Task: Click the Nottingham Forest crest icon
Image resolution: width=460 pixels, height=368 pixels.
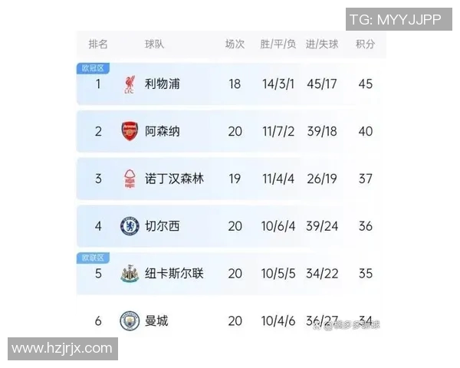Action: click(129, 179)
